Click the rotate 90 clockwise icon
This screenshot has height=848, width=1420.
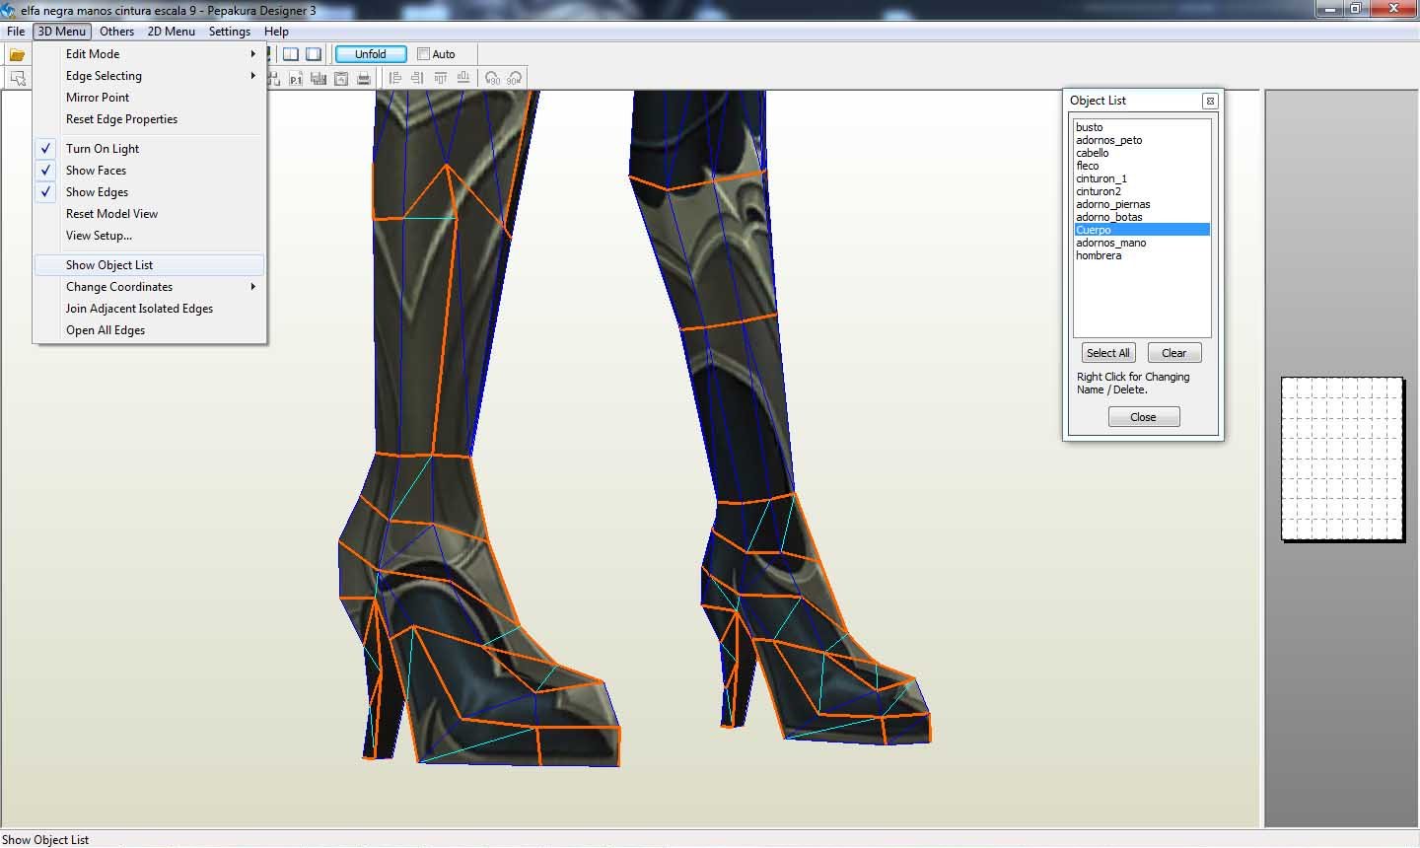514,78
